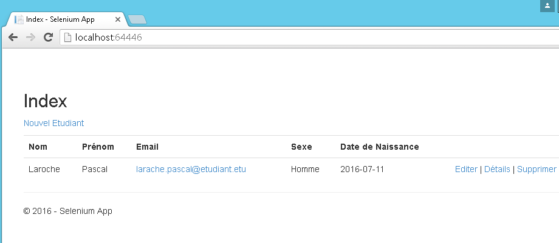Click Editer for student Laroche
This screenshot has height=243, width=559.
click(x=466, y=169)
